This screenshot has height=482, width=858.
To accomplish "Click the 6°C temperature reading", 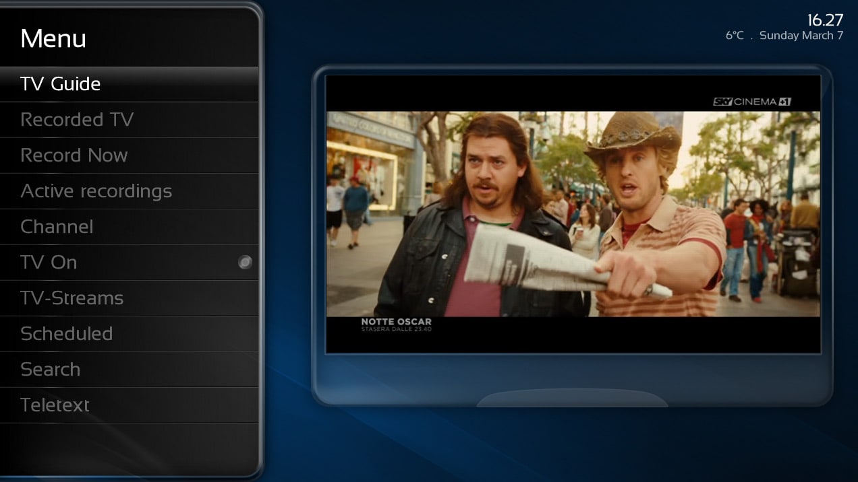I will (735, 36).
